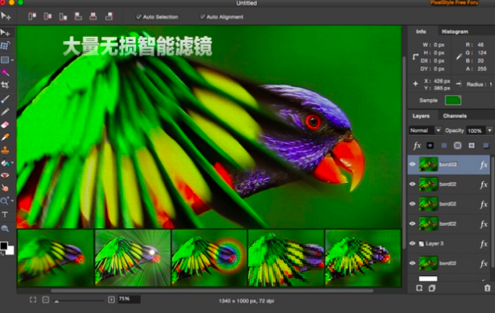
Task: Choose the Smudge finger tool
Action: coord(5,188)
